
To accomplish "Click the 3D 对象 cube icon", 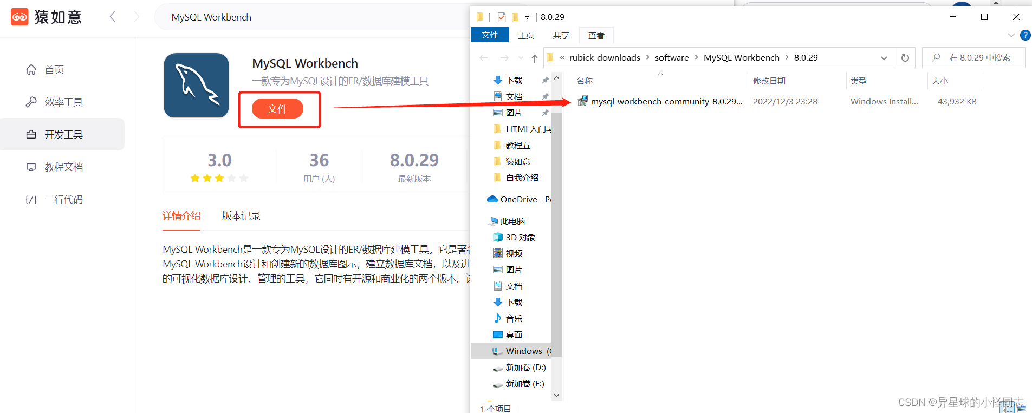I will 498,237.
